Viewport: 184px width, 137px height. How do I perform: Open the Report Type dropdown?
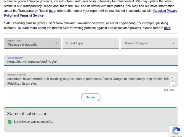click(32, 43)
